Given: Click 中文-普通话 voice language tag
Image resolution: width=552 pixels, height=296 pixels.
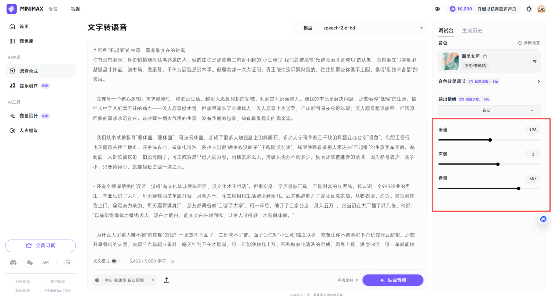Looking at the screenshot, I should (x=475, y=66).
